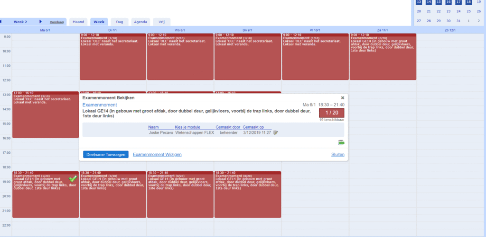The height and width of the screenshot is (237, 486).
Task: Click the red 1 / 20 capacity indicator
Action: 332,113
